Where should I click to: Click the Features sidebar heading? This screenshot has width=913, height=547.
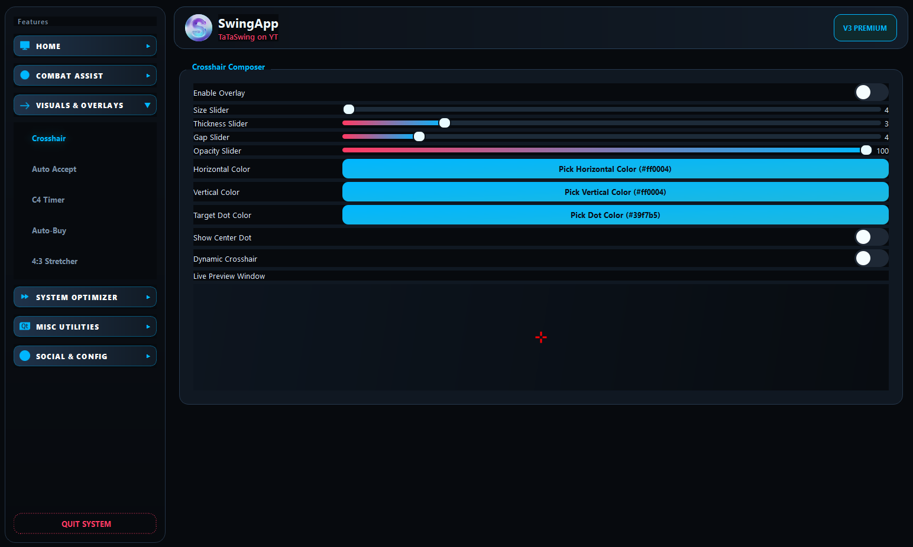[33, 22]
